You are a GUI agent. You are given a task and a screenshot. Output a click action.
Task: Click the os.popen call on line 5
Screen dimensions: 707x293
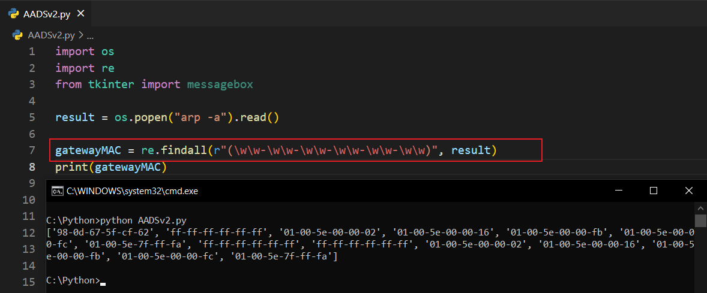[136, 117]
